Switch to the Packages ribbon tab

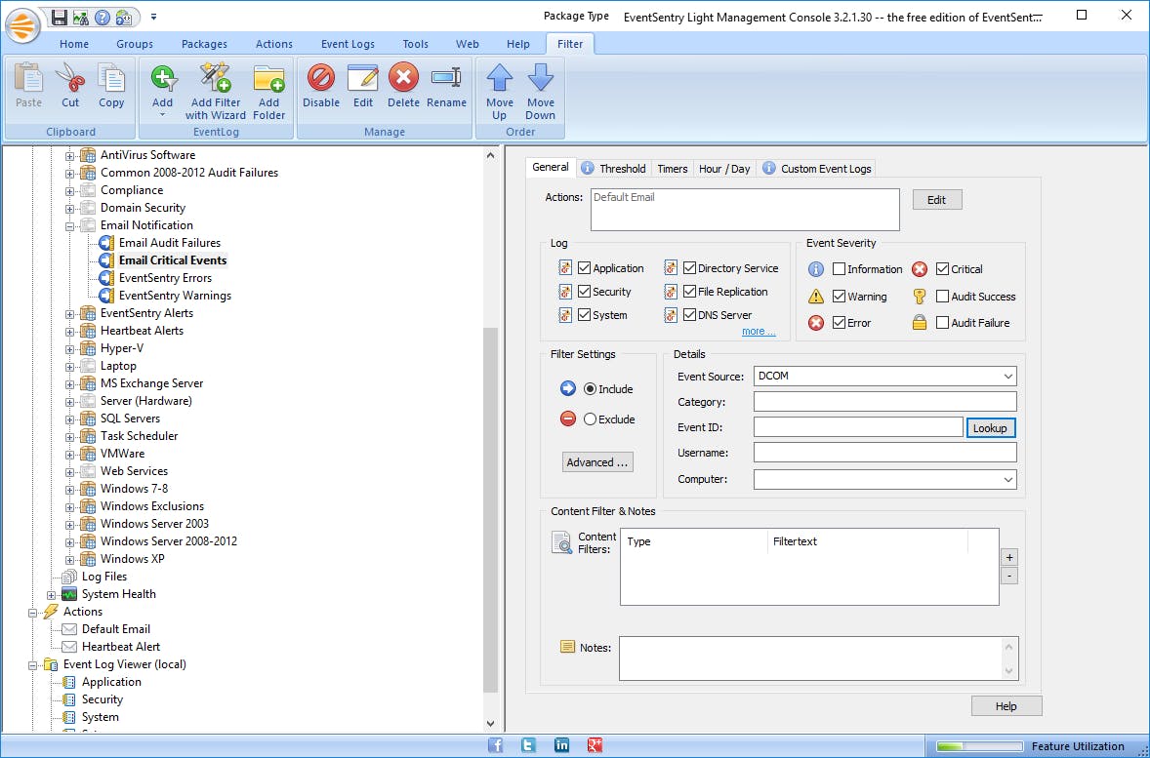pyautogui.click(x=204, y=44)
